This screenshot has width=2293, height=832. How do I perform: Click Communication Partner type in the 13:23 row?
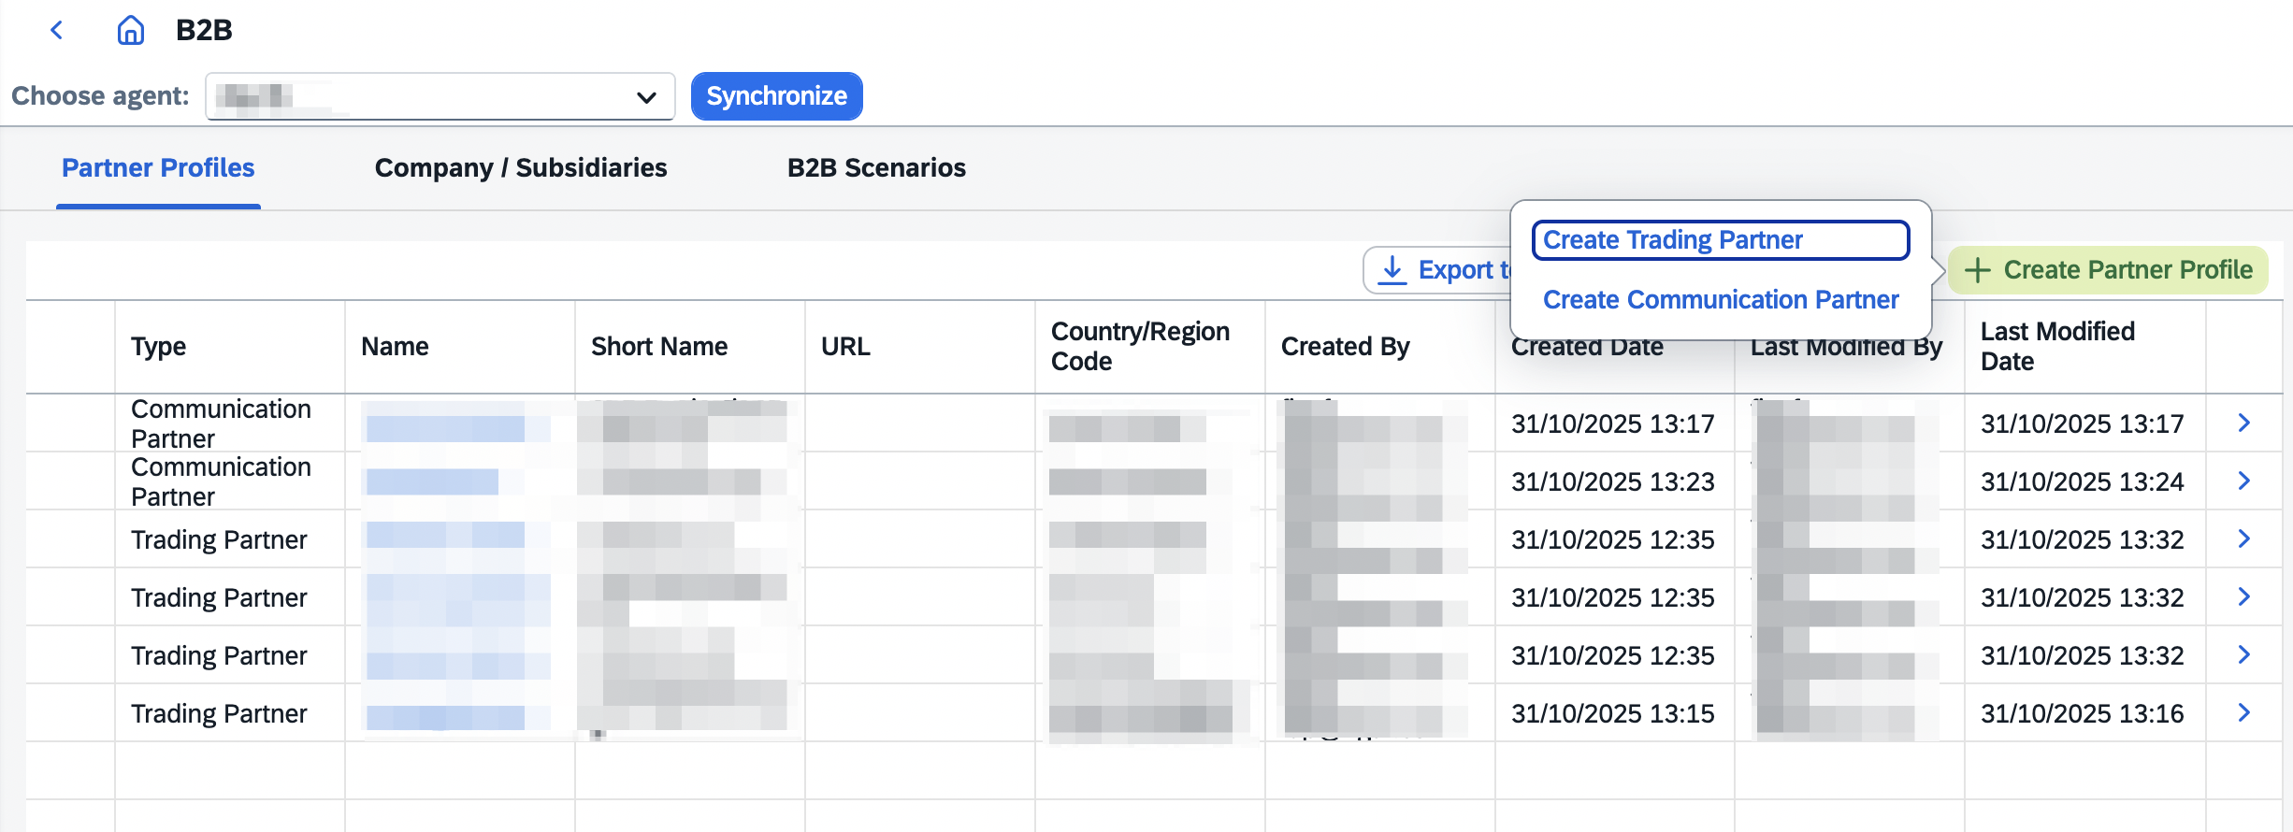221,481
